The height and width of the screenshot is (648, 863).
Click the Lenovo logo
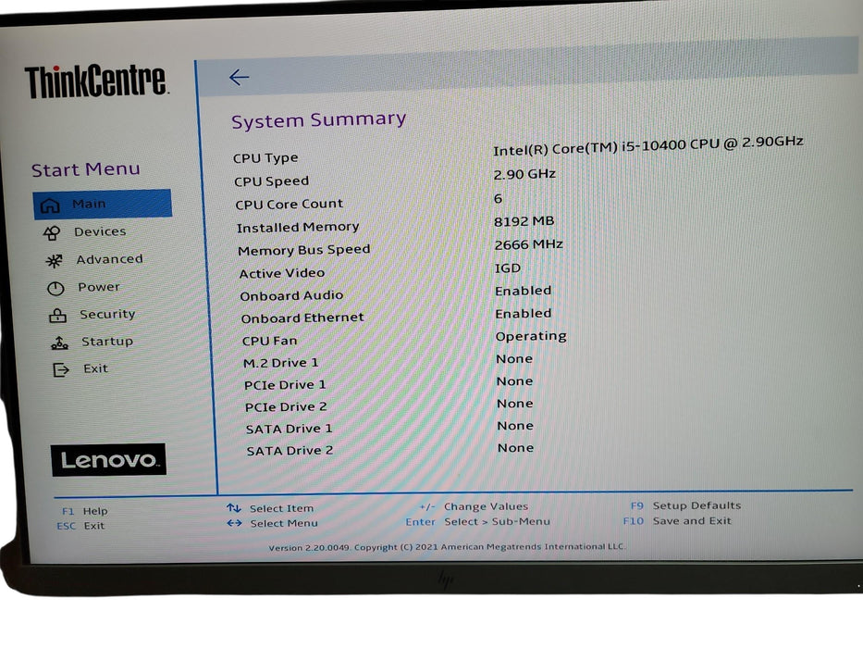(108, 459)
